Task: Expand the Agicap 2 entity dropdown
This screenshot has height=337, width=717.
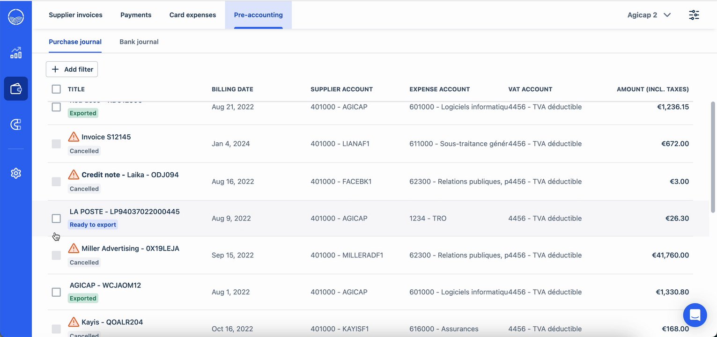Action: (649, 15)
